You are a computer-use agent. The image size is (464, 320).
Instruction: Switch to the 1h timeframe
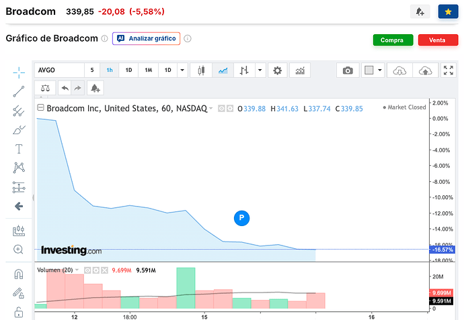tap(110, 70)
